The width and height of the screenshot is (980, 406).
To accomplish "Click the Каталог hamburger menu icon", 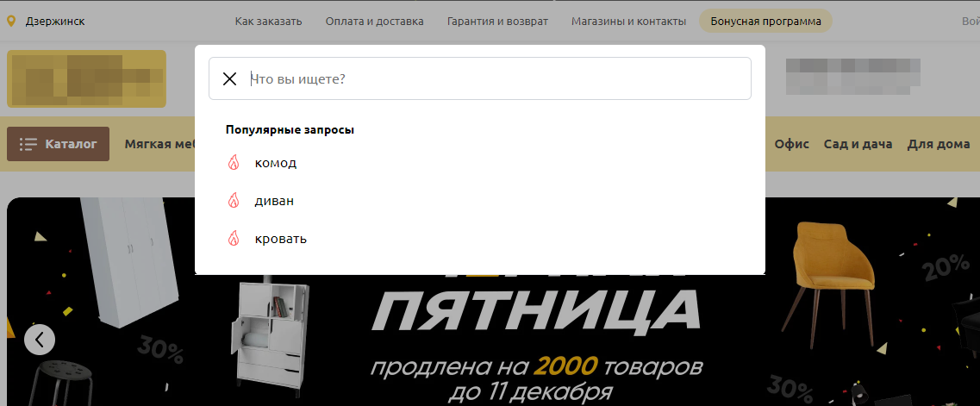I will pos(29,144).
